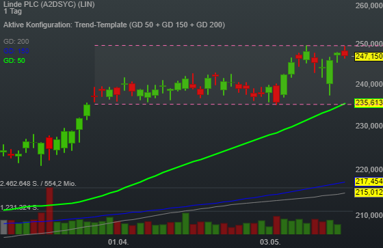The height and width of the screenshot is (248, 383).
Task: Click the blue-bordered 217,454 price tag
Action: coord(369,181)
